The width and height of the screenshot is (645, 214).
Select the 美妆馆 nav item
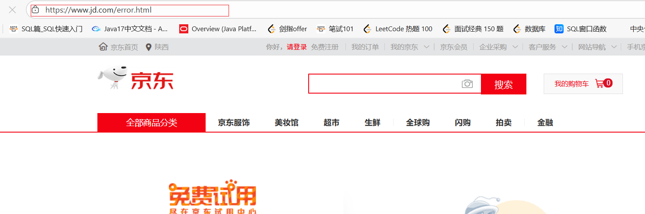coord(287,123)
